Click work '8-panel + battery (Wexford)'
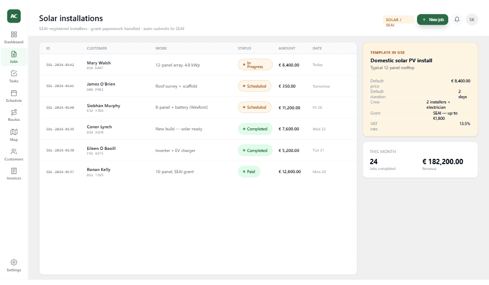The height and width of the screenshot is (285, 489). pos(182,107)
